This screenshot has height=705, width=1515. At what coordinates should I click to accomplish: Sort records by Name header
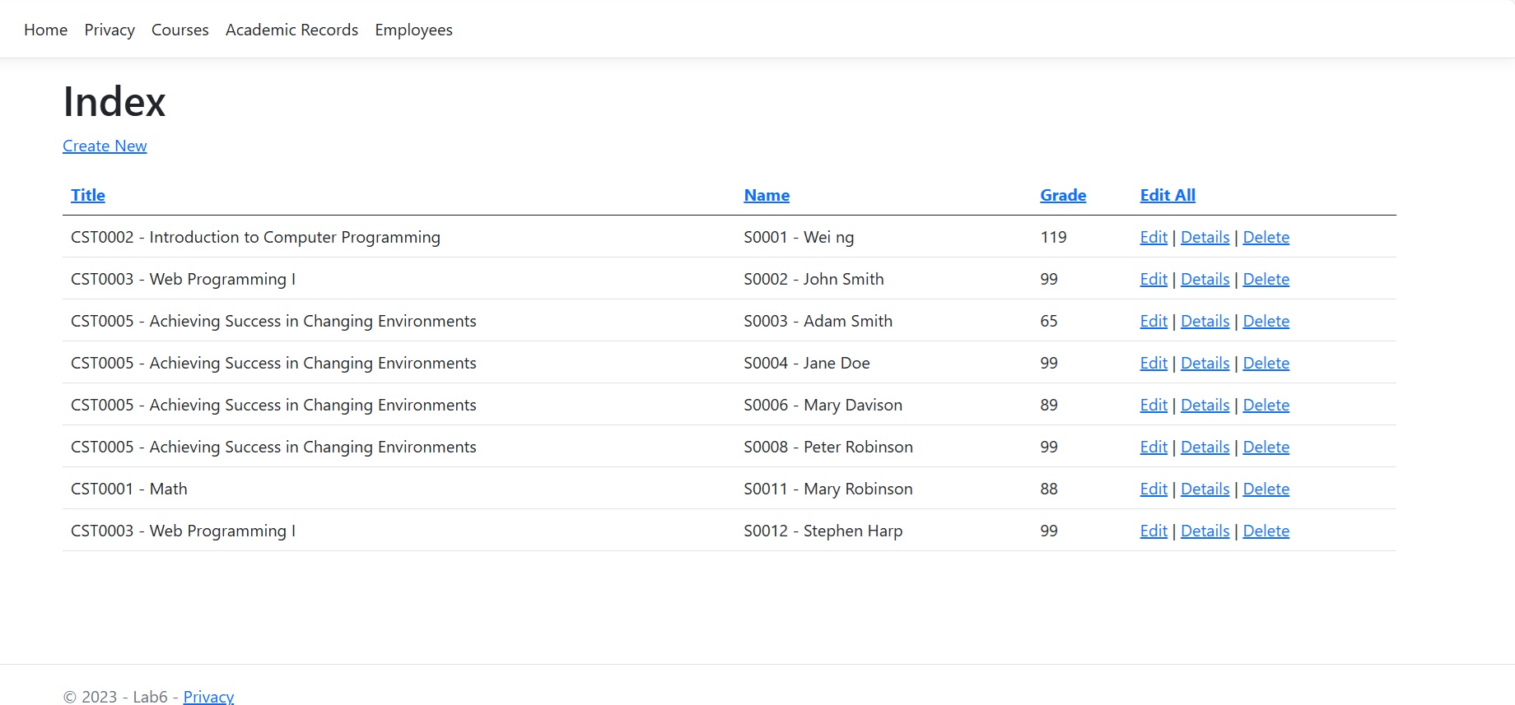[766, 195]
